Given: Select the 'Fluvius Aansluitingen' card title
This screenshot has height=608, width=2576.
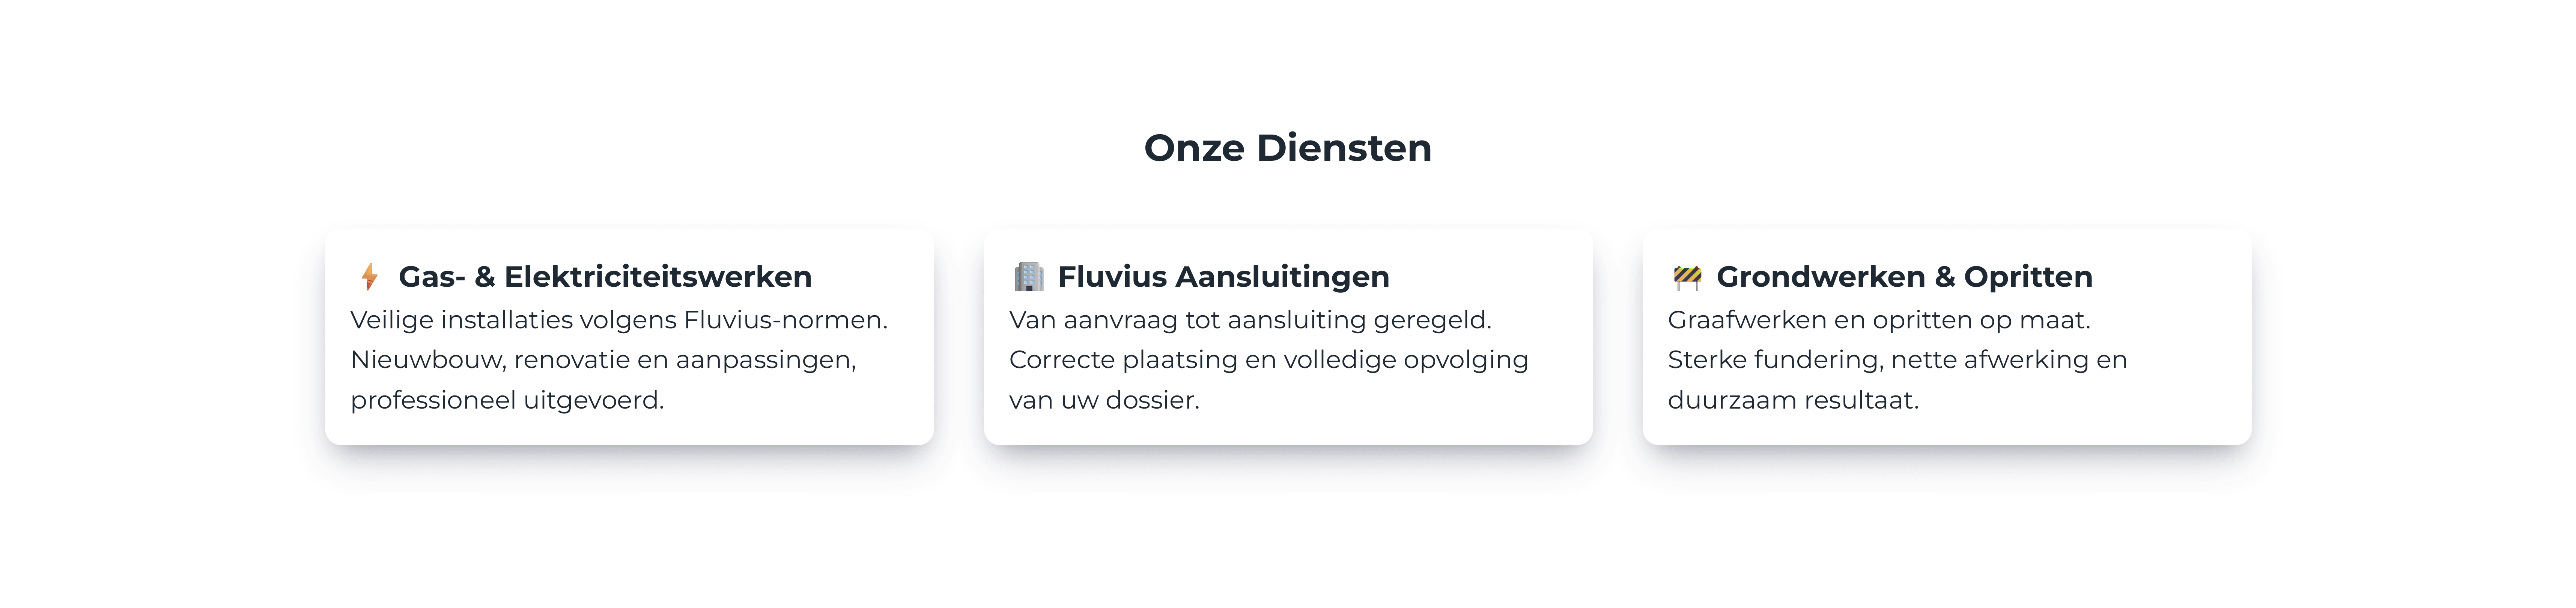Looking at the screenshot, I should (x=1223, y=277).
